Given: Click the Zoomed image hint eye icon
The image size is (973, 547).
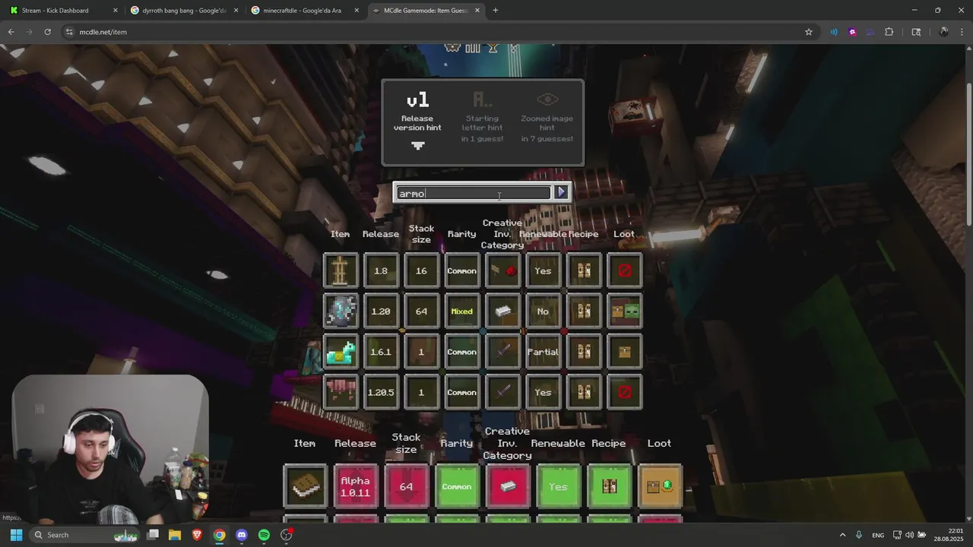Looking at the screenshot, I should 547,100.
